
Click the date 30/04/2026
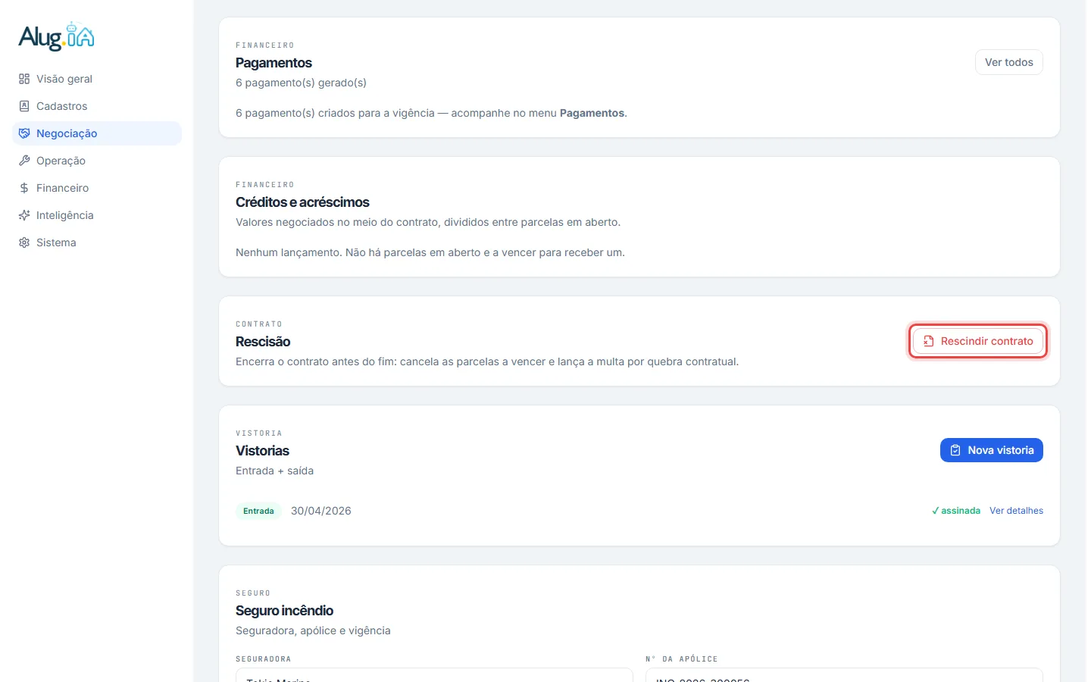(x=321, y=511)
